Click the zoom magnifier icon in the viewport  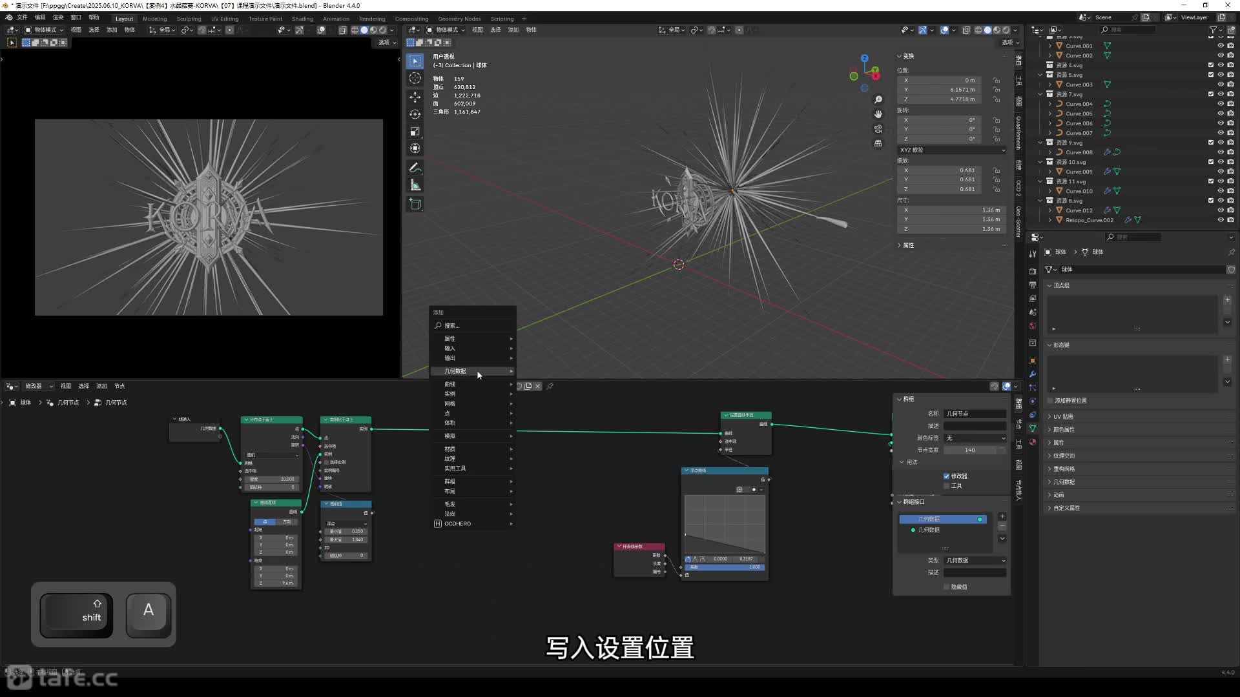coord(878,100)
